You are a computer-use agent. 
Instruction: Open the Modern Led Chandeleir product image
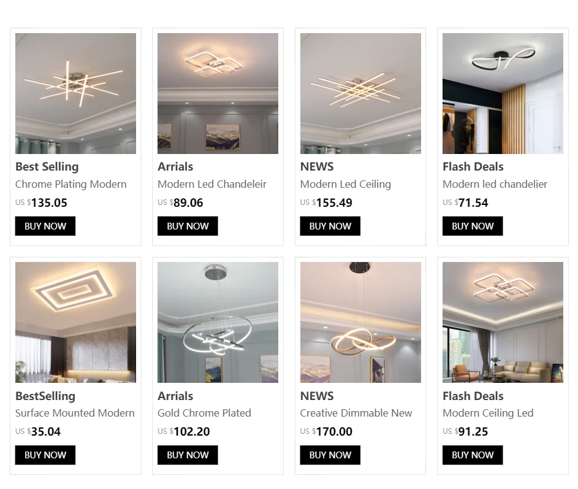click(x=218, y=93)
